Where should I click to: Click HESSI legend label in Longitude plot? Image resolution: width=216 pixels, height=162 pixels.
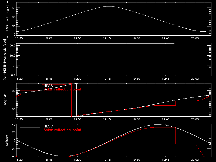pos(48,86)
